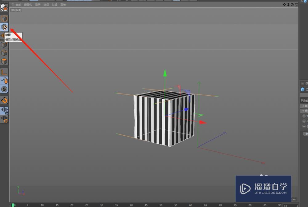The image size is (308, 207).
Task: Toggle Tweak mode mouse icon
Action: click(x=4, y=81)
